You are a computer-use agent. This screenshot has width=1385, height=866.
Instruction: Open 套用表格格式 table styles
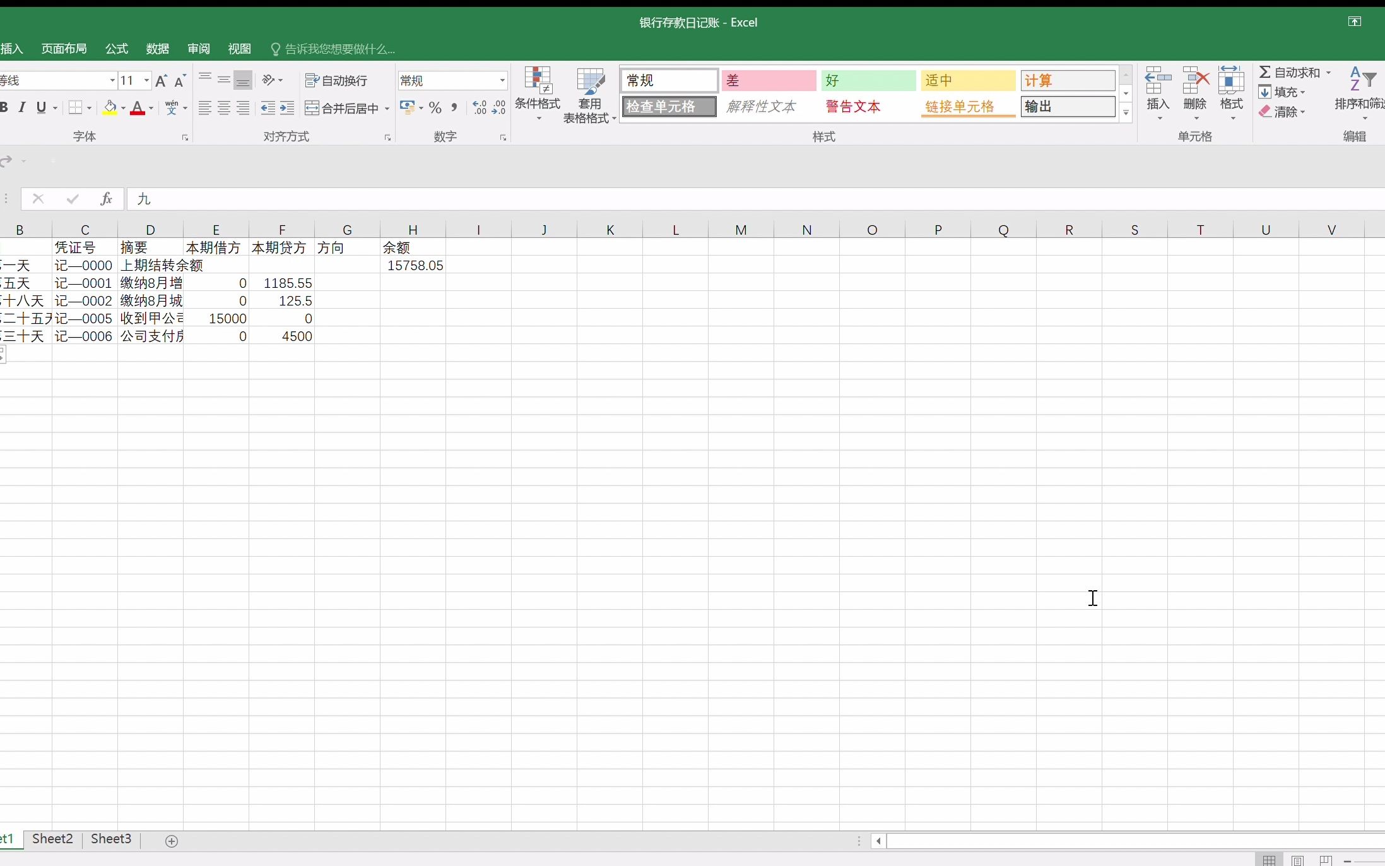[x=589, y=96]
